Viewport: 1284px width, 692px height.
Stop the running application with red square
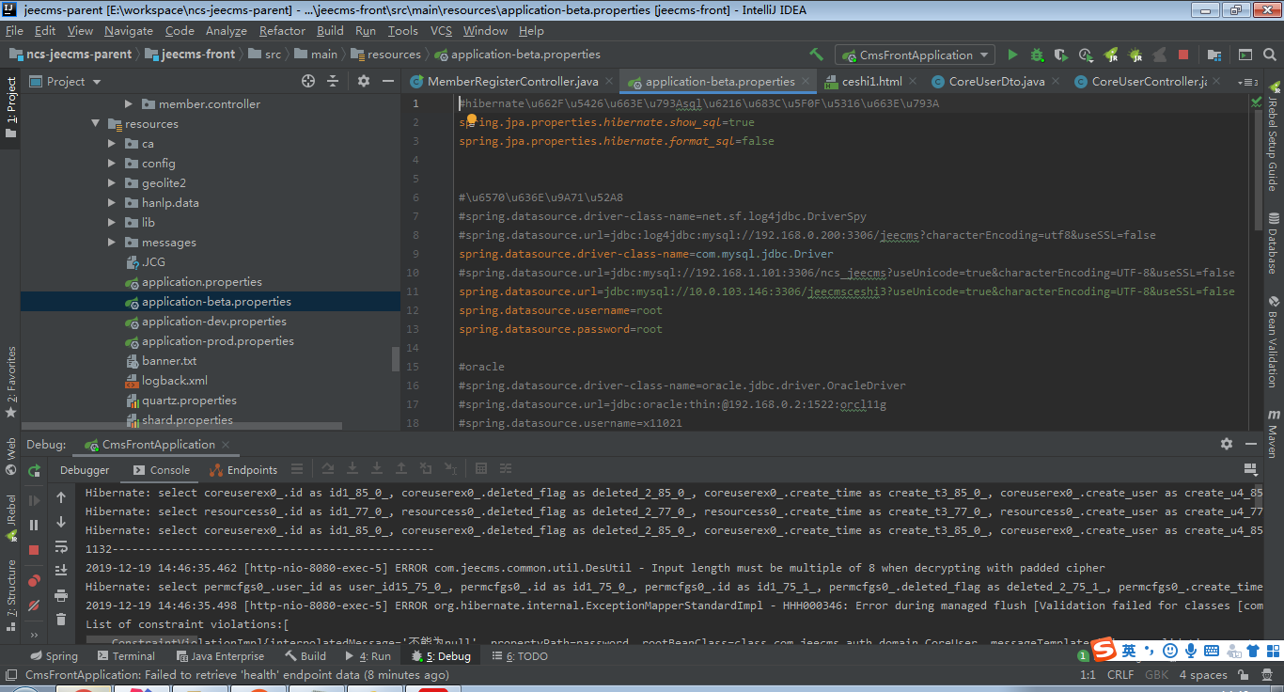[1183, 55]
